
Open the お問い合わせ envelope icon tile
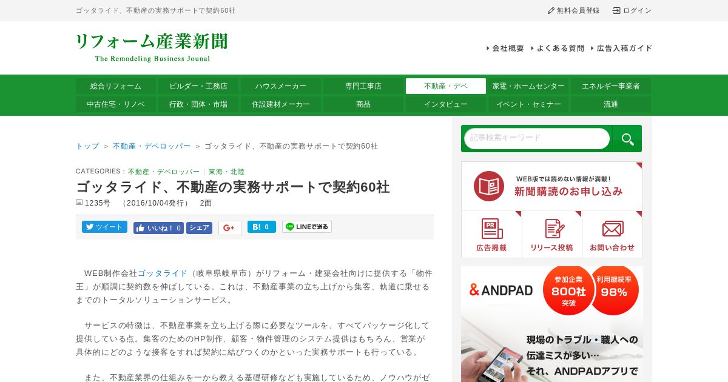tap(612, 234)
